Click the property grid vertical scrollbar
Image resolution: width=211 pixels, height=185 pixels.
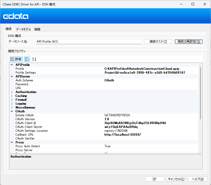pyautogui.click(x=200, y=93)
